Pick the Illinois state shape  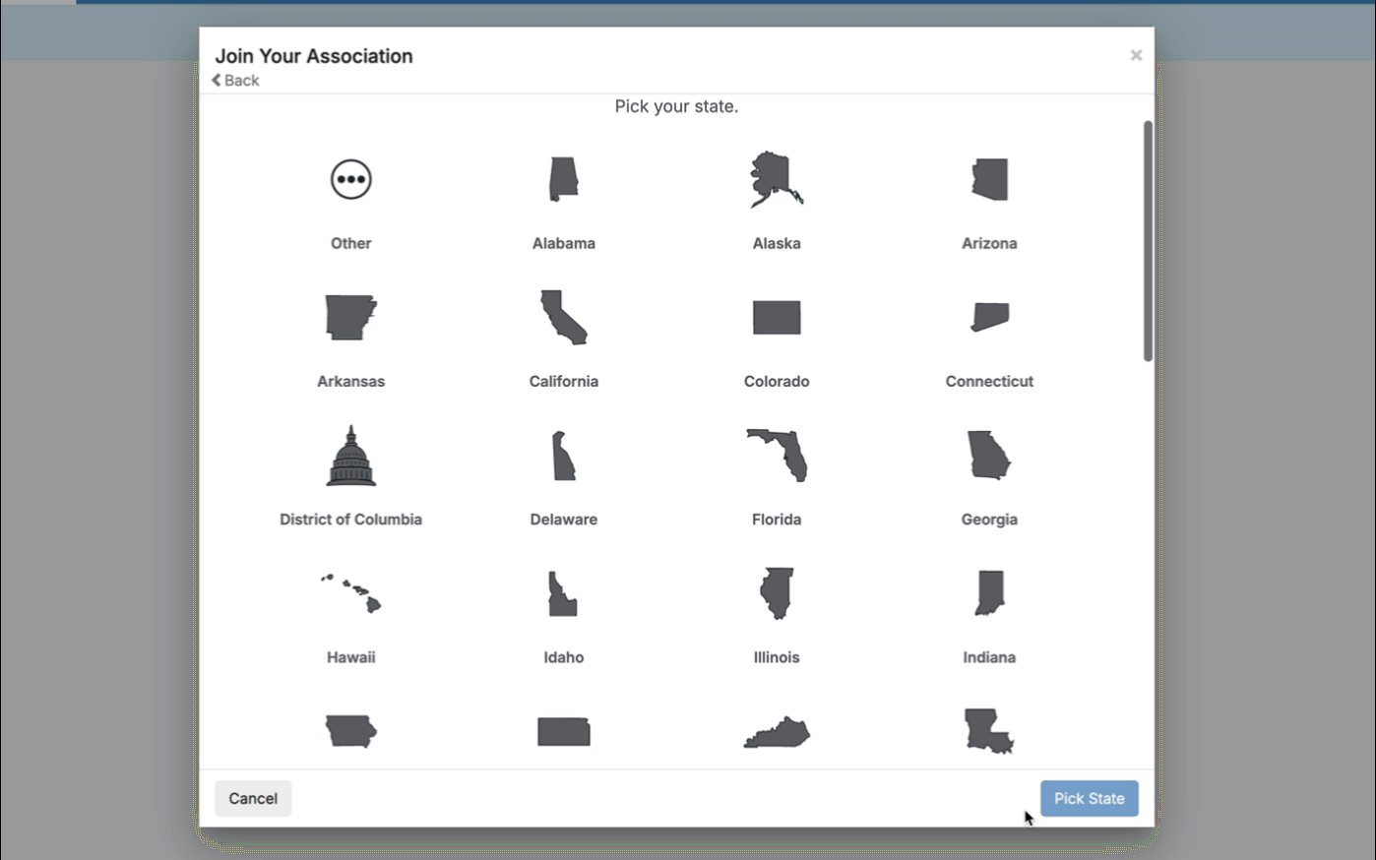777,593
